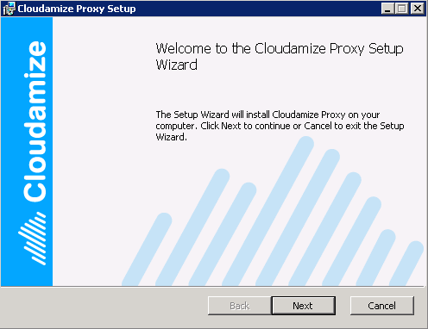Click the Welcome to Cloudamize Proxy heading
Viewport: 428px width, 329px height.
coord(280,56)
